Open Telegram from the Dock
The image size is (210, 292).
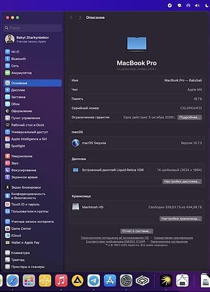click(x=94, y=281)
